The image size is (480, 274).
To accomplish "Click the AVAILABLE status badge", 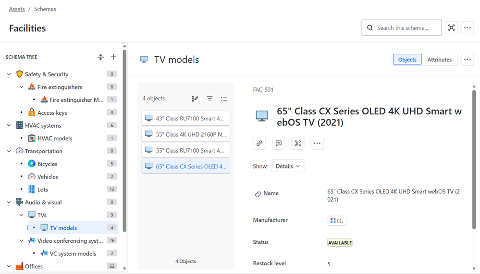I will coord(340,242).
